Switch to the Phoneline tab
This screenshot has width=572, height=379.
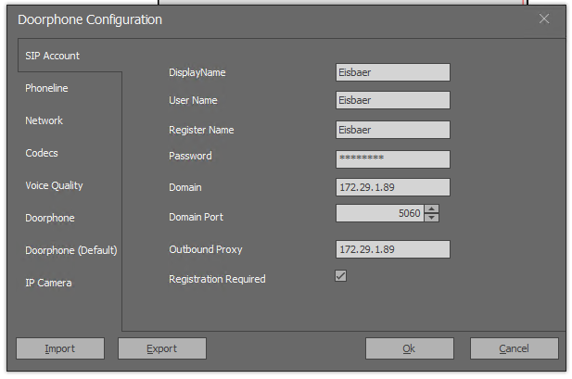coord(46,88)
